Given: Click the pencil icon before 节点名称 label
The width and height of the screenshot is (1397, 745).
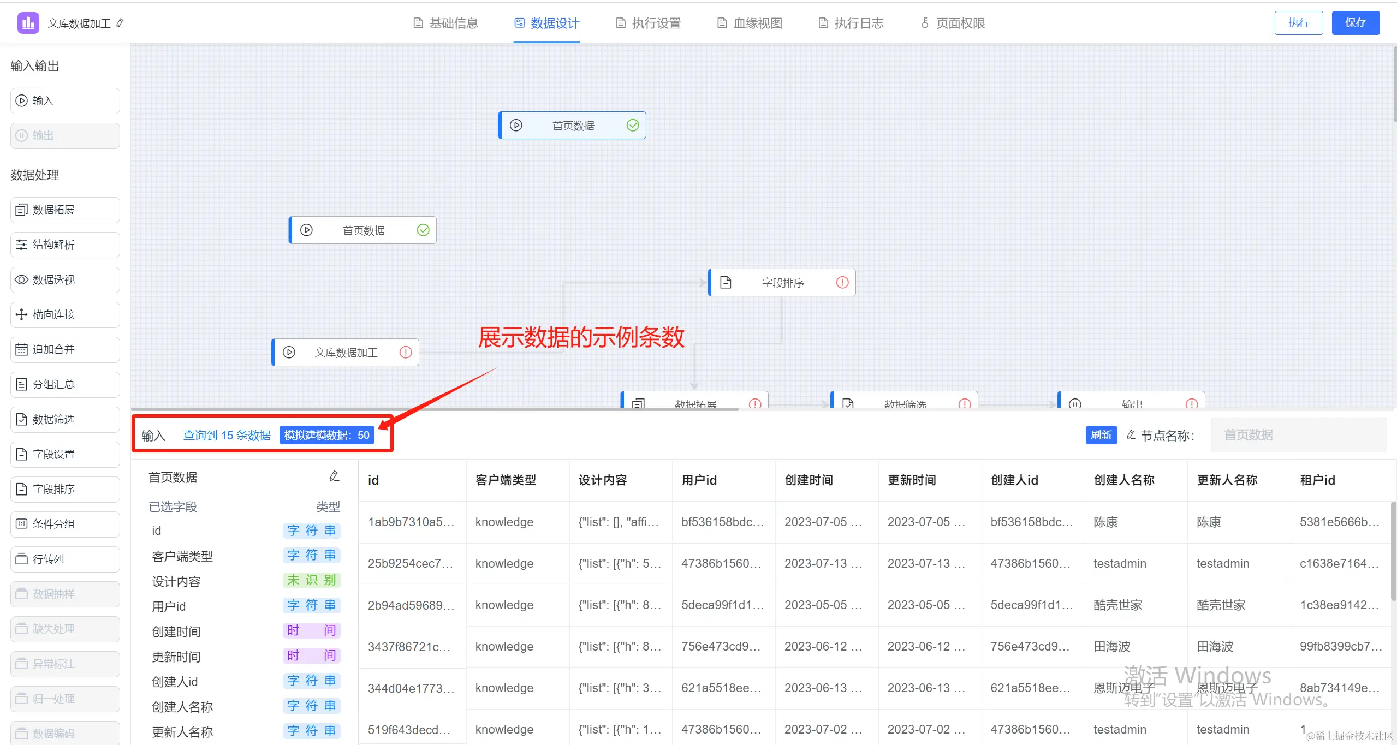Looking at the screenshot, I should point(1131,435).
